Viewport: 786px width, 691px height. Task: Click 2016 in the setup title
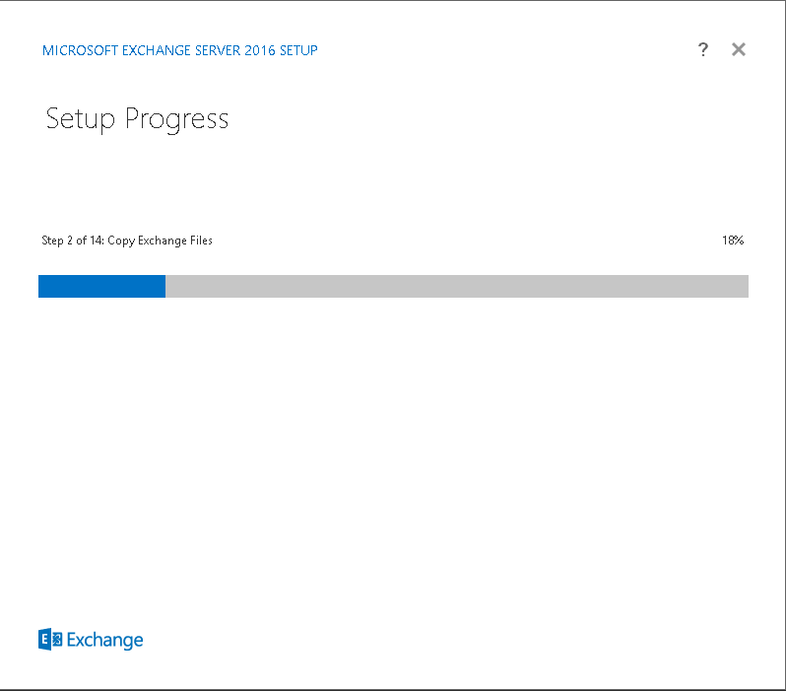[260, 50]
